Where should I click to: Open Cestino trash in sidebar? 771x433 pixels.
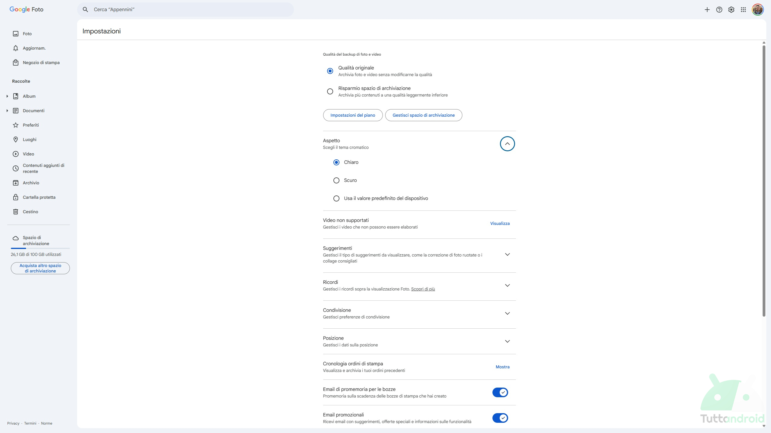(x=30, y=212)
